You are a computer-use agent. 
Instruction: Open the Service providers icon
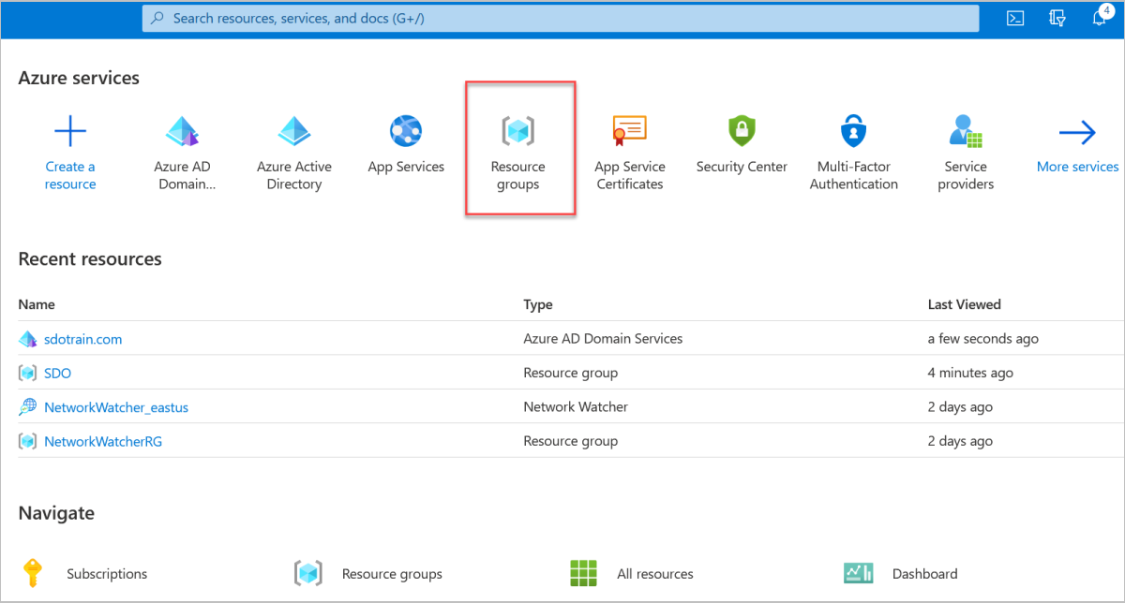coord(966,132)
